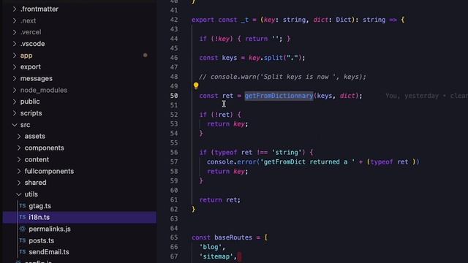Expand the shared folder chevron

click(19, 183)
